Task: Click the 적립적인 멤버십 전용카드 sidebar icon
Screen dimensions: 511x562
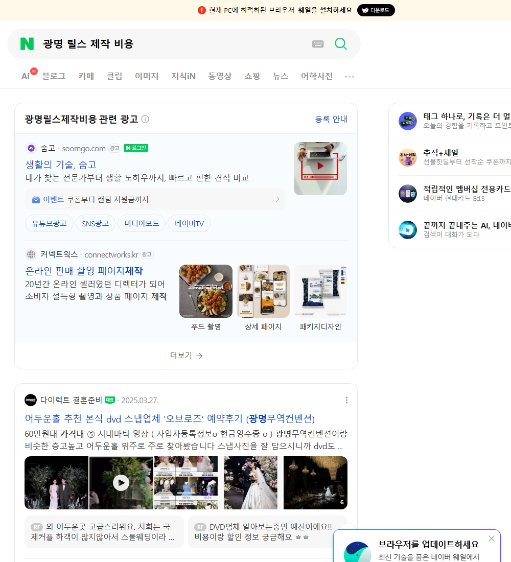Action: tap(408, 194)
